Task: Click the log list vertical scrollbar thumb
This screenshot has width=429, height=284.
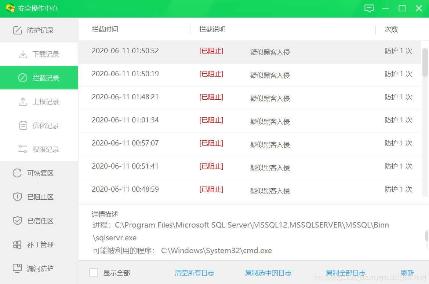Action: point(425,63)
